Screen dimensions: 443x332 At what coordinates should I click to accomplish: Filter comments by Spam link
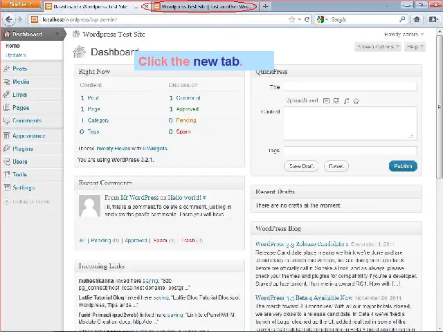pos(160,240)
